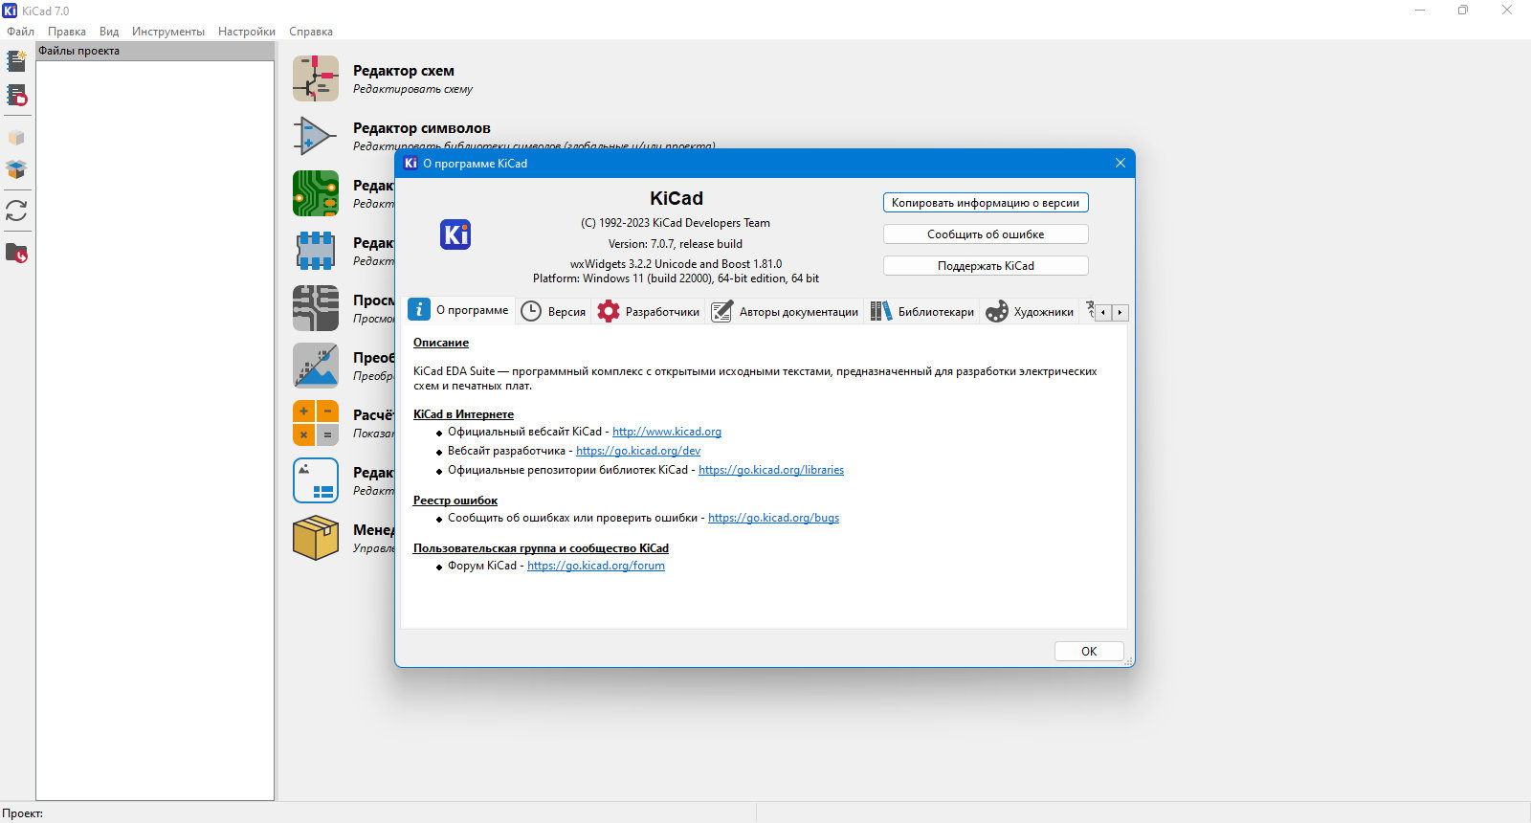Open the project folder in file explorer icon
The height and width of the screenshot is (823, 1531).
(x=16, y=254)
